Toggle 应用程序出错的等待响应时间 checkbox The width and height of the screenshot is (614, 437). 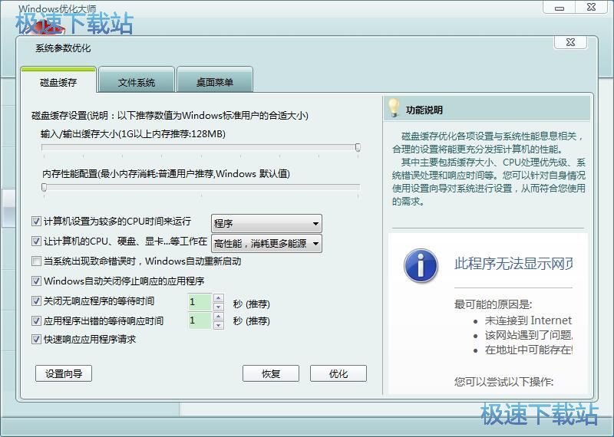click(36, 320)
